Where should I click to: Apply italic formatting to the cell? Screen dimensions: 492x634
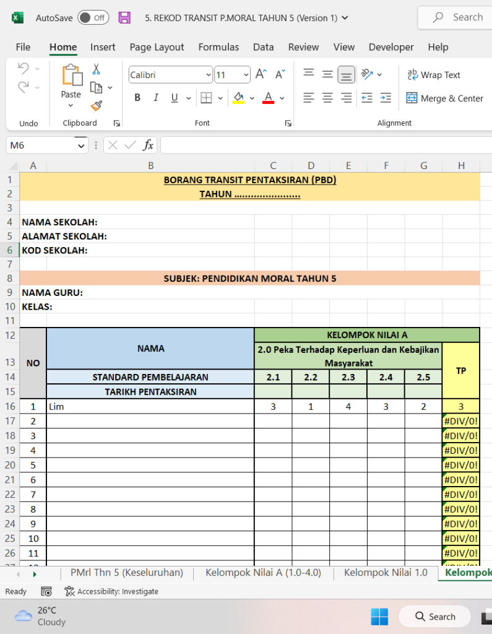[x=156, y=98]
